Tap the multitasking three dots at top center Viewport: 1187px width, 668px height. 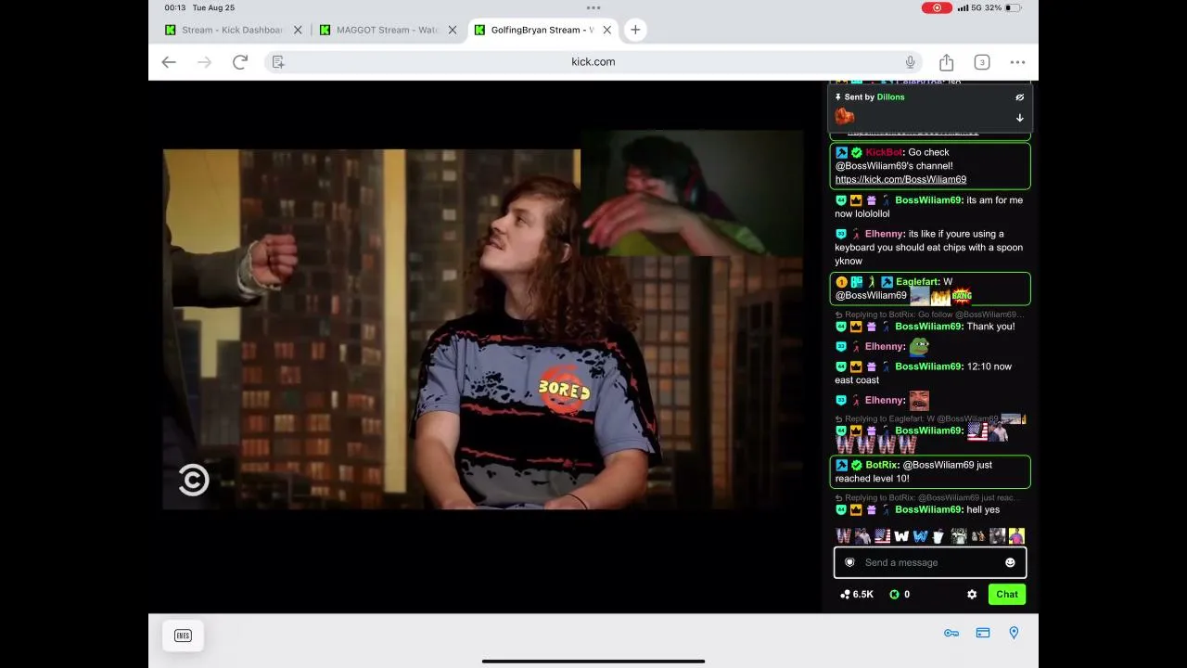pos(593,7)
